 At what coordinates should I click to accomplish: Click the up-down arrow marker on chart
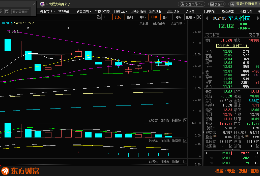coord(68,28)
